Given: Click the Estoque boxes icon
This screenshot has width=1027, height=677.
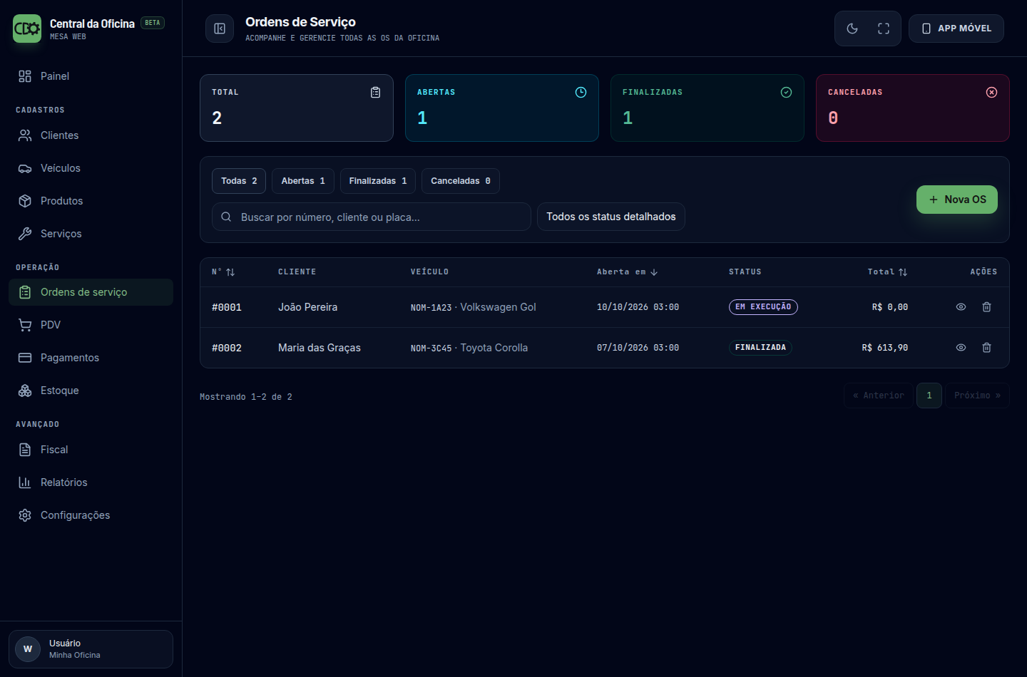Looking at the screenshot, I should (25, 391).
